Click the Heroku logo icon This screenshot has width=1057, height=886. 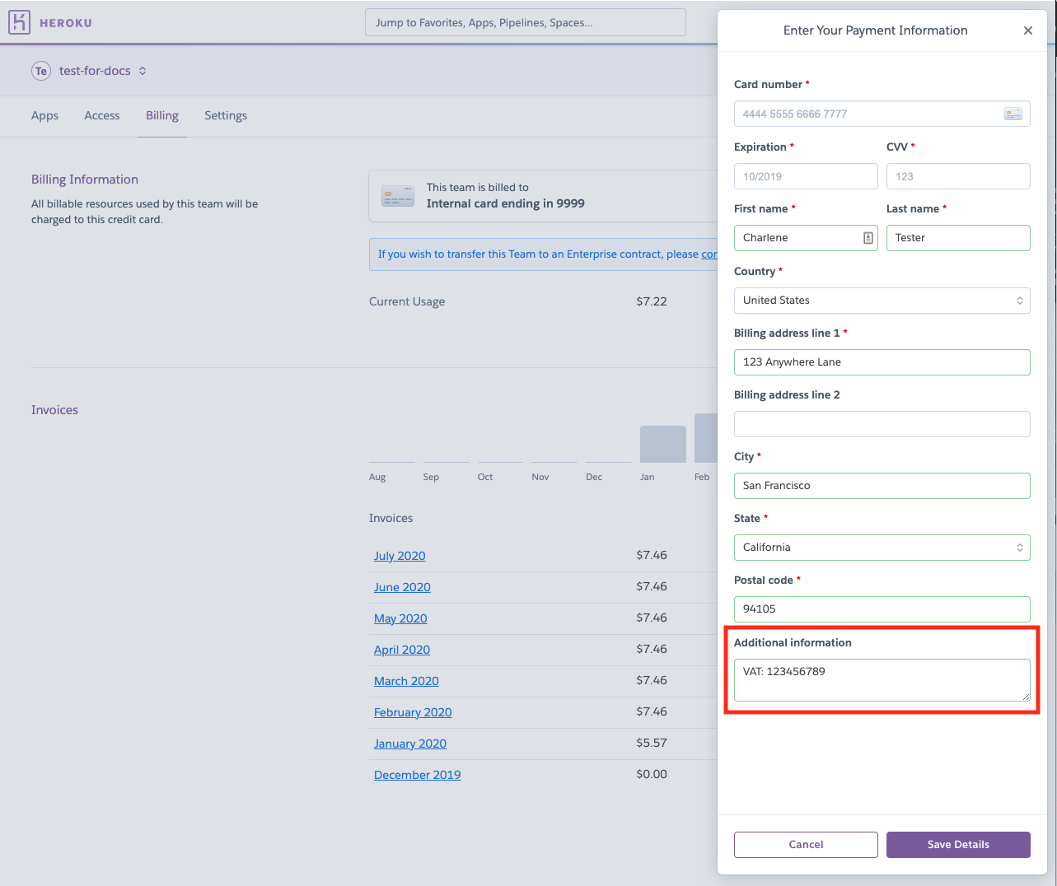(x=19, y=22)
